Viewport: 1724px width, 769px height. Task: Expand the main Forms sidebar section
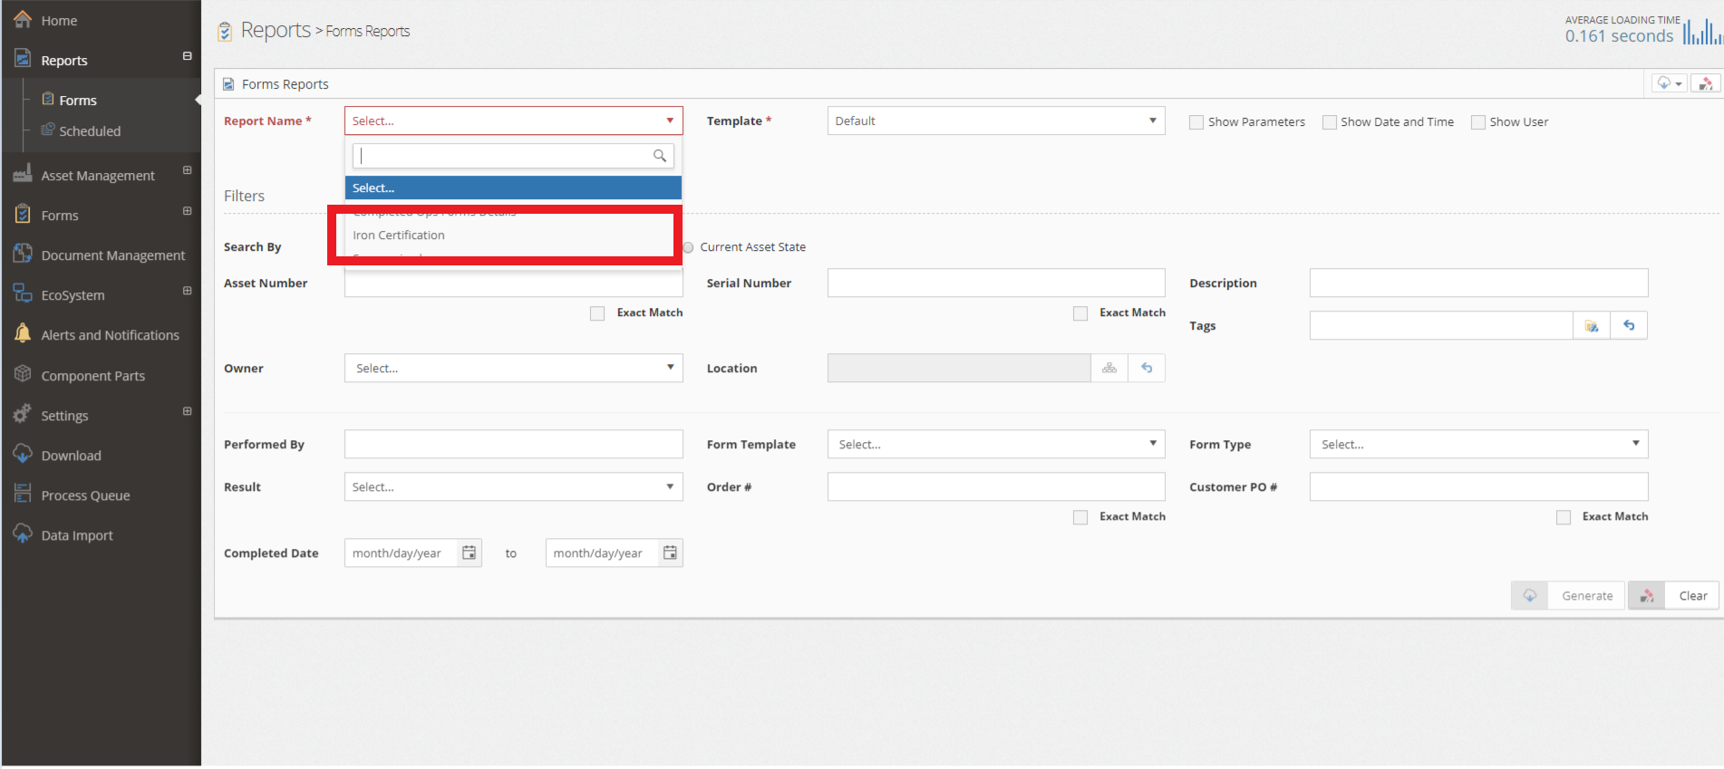pyautogui.click(x=187, y=211)
